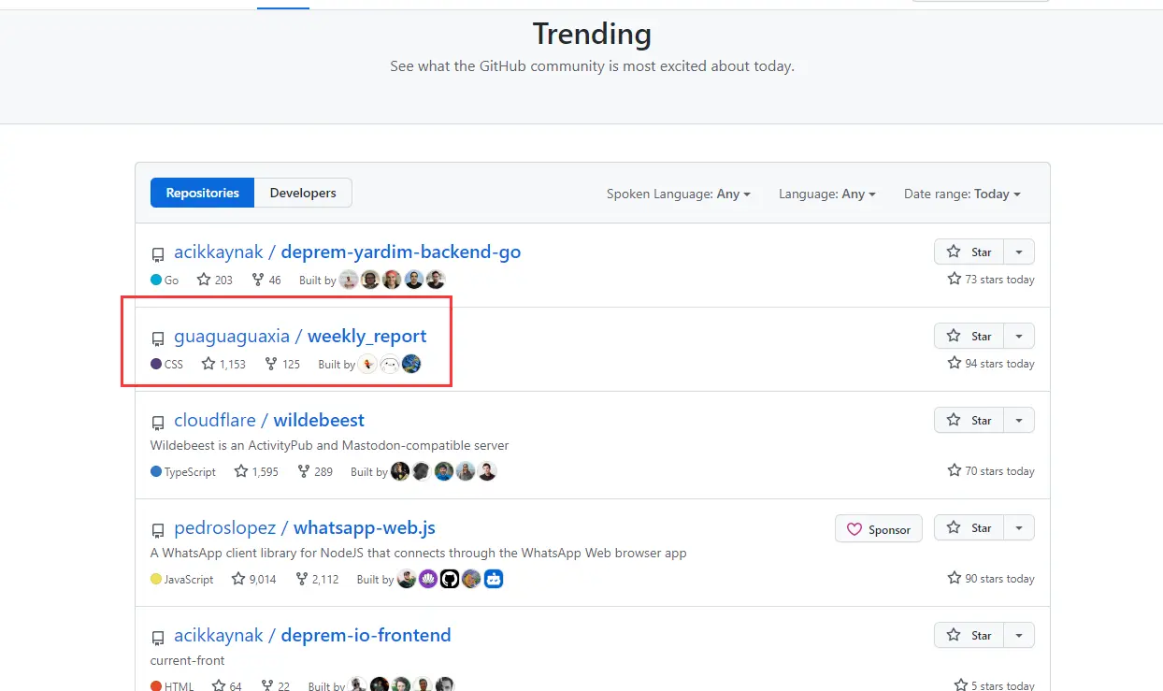Expand star list arrow for wildebeest
Screen dimensions: 1163x691
click(x=1020, y=420)
